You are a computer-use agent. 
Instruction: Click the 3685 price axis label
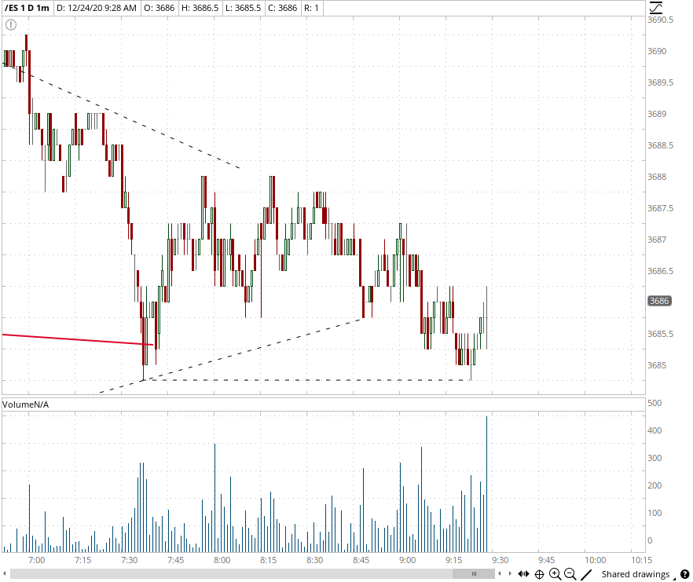coord(657,365)
